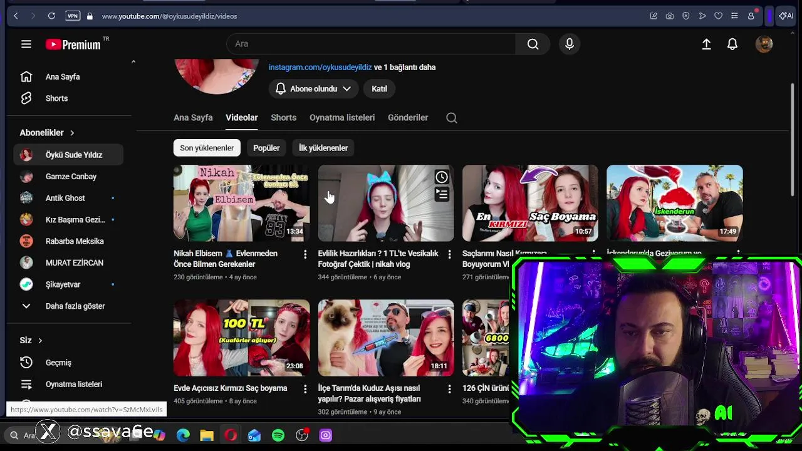Select the İlk yüklenenler filter chip
Screen dimensions: 802x451
pyautogui.click(x=323, y=148)
